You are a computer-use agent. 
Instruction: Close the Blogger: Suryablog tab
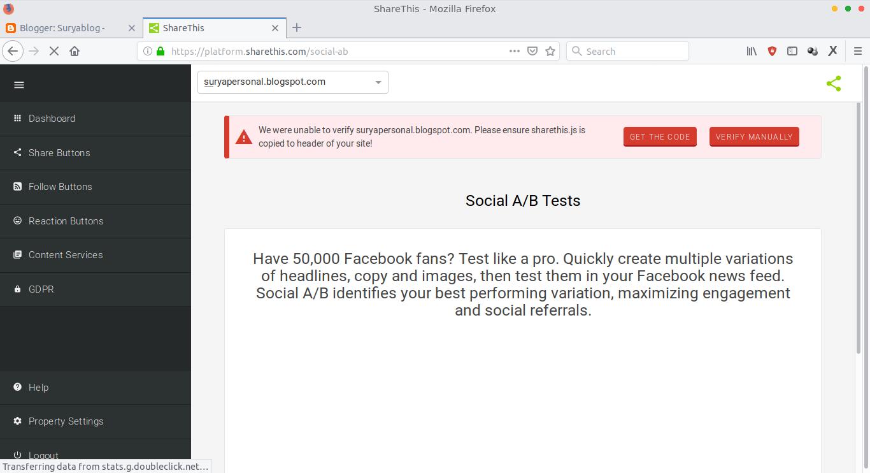coord(132,28)
